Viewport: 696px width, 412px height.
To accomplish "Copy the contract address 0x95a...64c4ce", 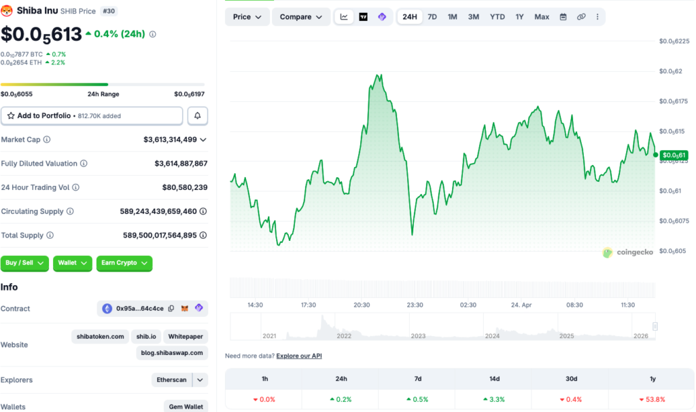I will click(x=171, y=309).
